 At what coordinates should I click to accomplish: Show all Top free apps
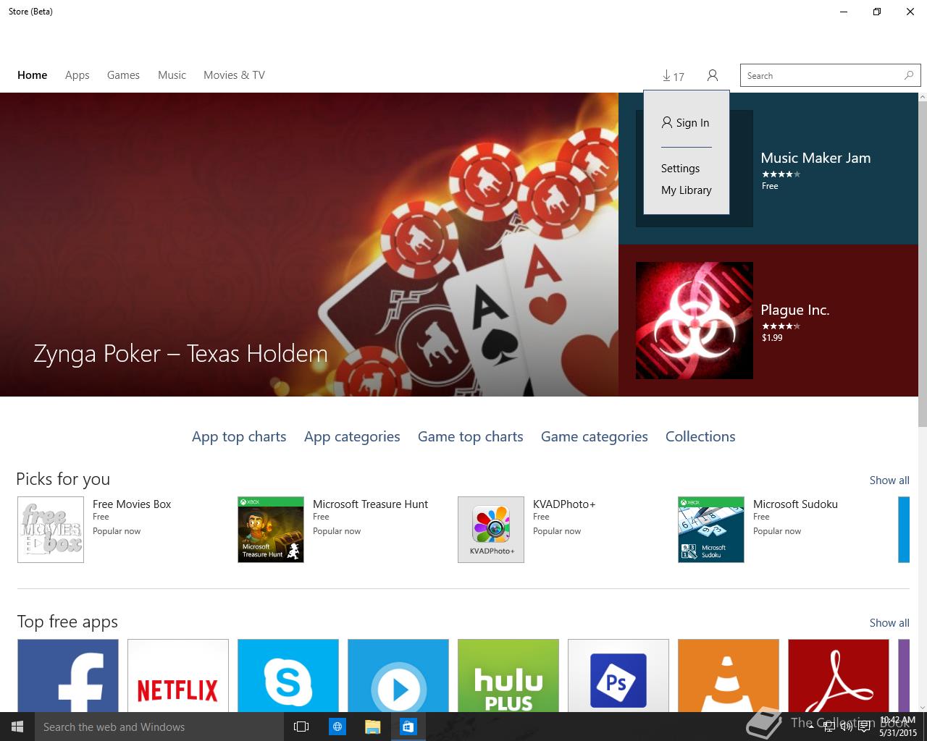(889, 623)
